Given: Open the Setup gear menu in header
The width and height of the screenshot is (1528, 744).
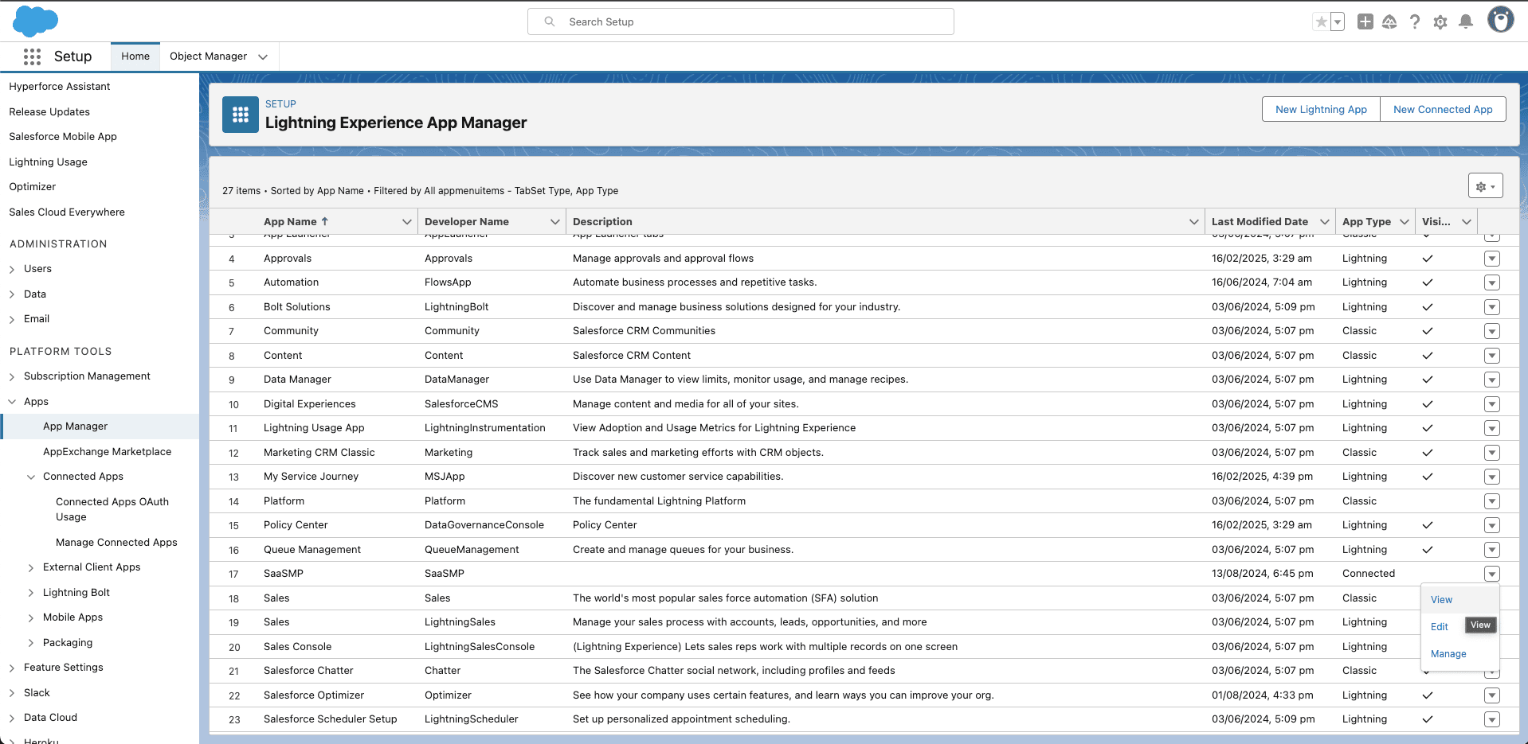Looking at the screenshot, I should [x=1440, y=22].
